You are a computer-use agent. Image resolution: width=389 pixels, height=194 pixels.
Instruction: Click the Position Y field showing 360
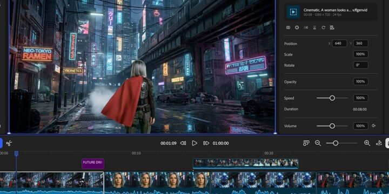point(360,43)
